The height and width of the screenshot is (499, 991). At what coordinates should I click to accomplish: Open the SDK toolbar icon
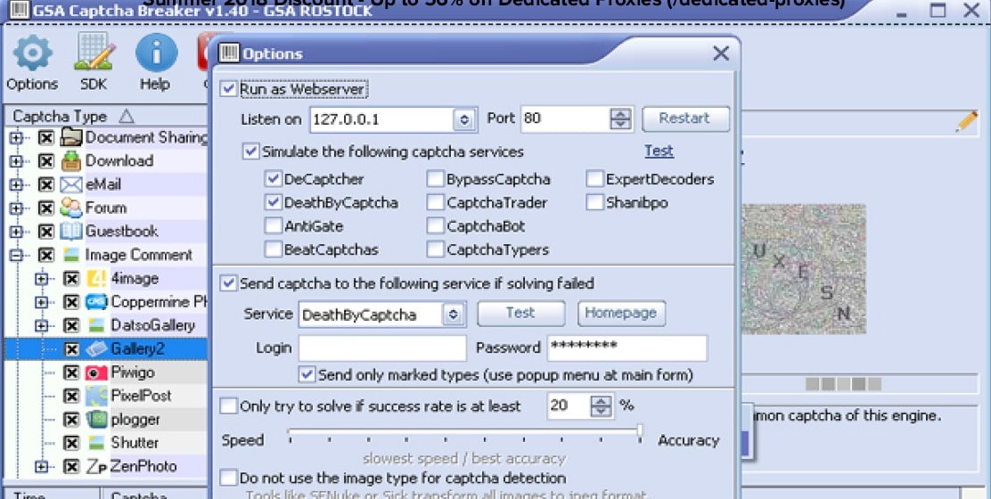pos(94,52)
